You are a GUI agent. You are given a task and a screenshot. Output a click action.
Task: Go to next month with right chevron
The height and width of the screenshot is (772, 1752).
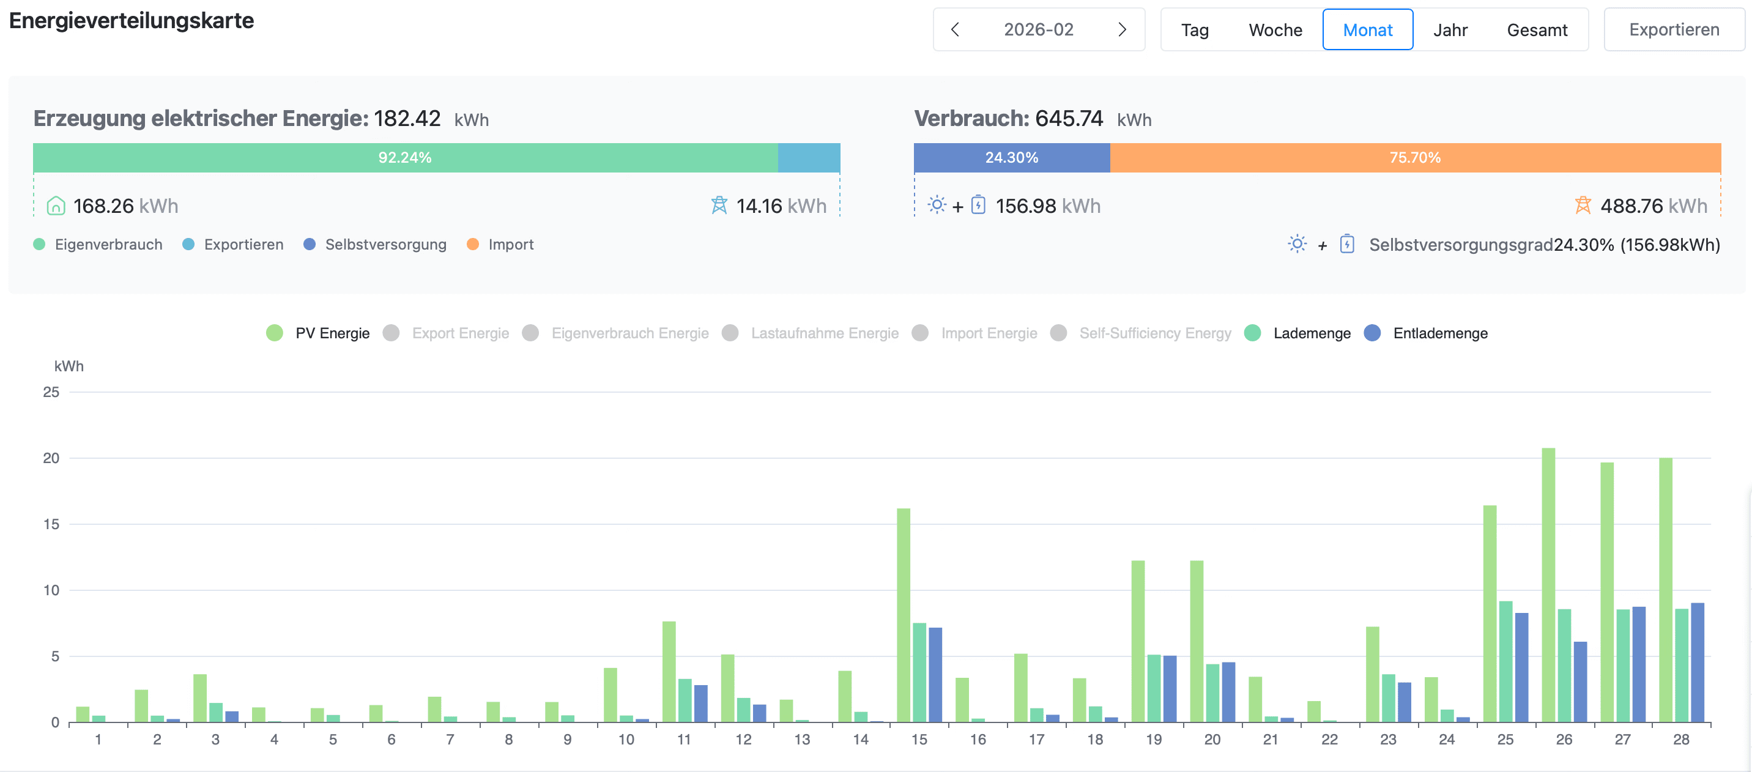click(x=1122, y=30)
